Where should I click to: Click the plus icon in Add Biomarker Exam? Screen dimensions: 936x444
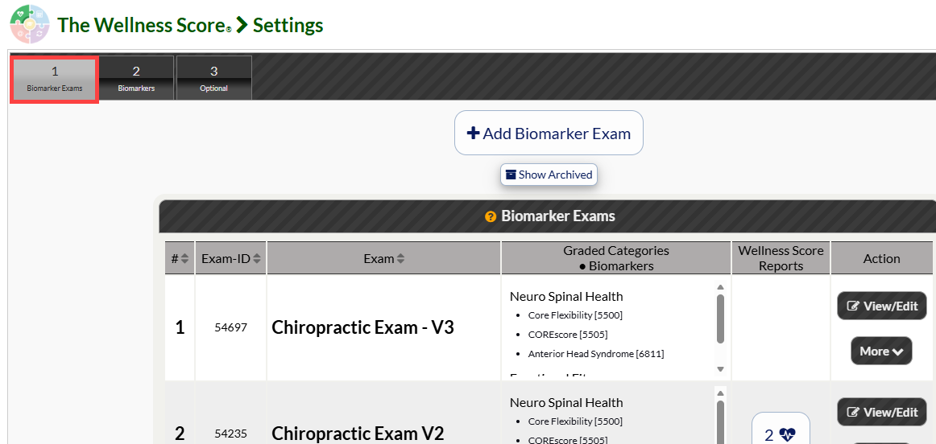point(473,133)
